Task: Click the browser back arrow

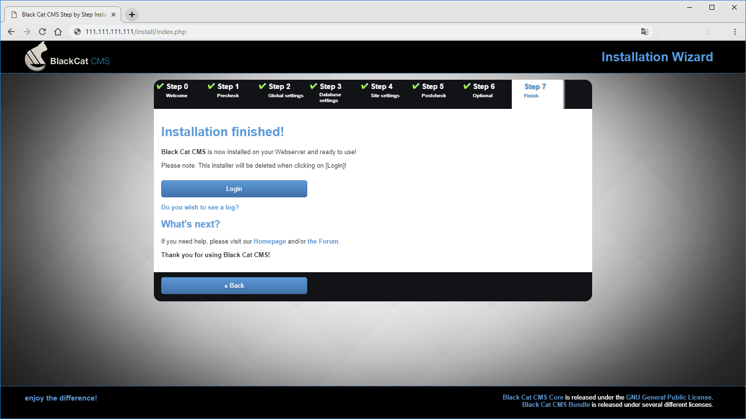Action: click(11, 32)
